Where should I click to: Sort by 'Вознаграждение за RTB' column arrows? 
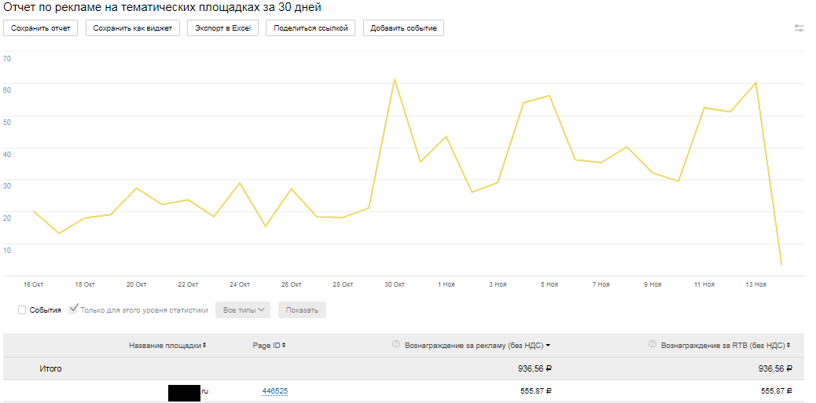coord(788,345)
